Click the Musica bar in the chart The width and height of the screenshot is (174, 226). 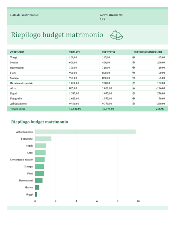(37, 187)
